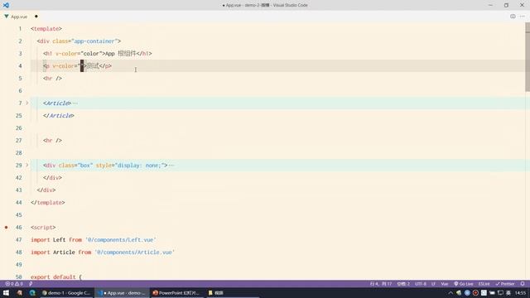Viewport: 530px width, 298px height.
Task: Expand folded Article block on line 7
Action: (x=27, y=103)
